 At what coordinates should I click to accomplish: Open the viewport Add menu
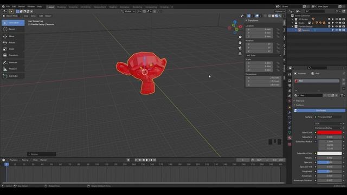tap(41, 16)
